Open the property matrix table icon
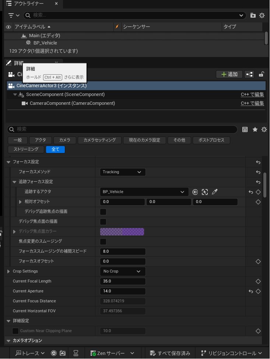 (245, 129)
